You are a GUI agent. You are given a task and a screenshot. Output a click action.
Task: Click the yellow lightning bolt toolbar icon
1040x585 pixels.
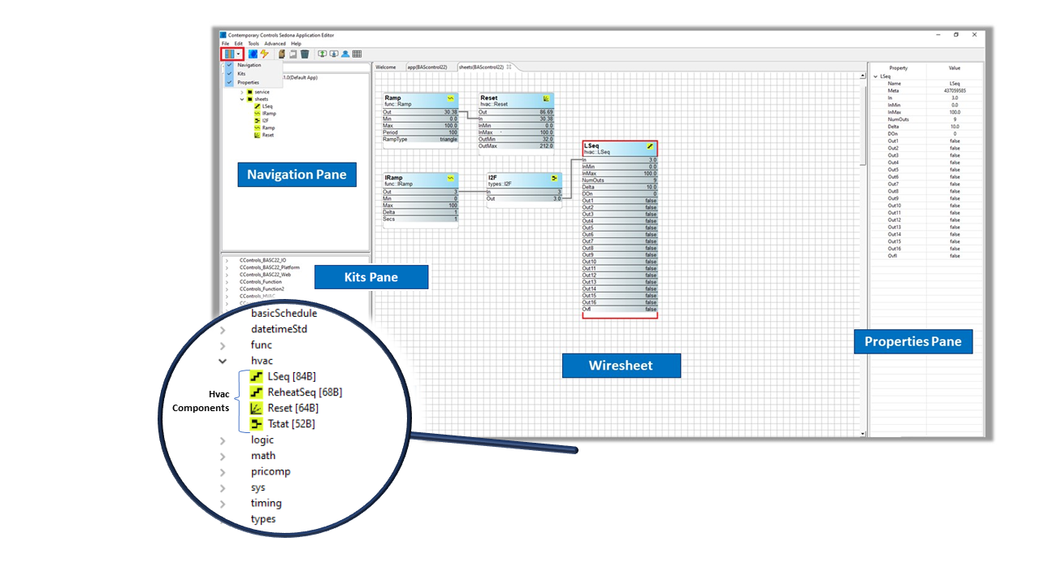point(264,54)
